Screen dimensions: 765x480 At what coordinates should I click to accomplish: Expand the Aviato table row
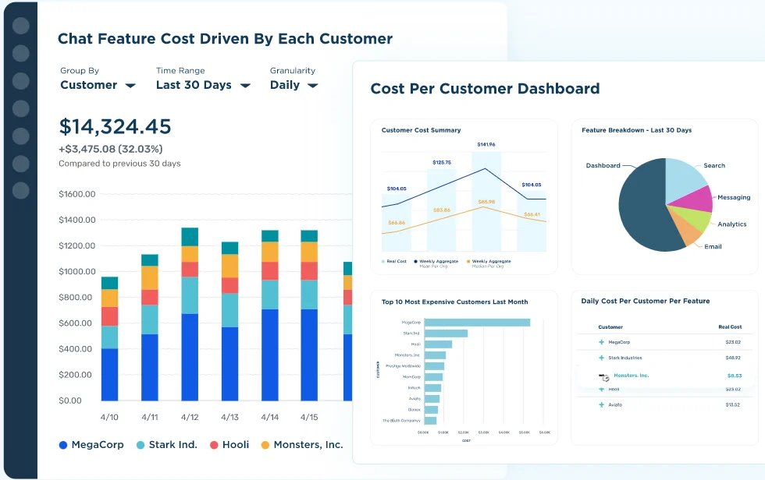(601, 404)
